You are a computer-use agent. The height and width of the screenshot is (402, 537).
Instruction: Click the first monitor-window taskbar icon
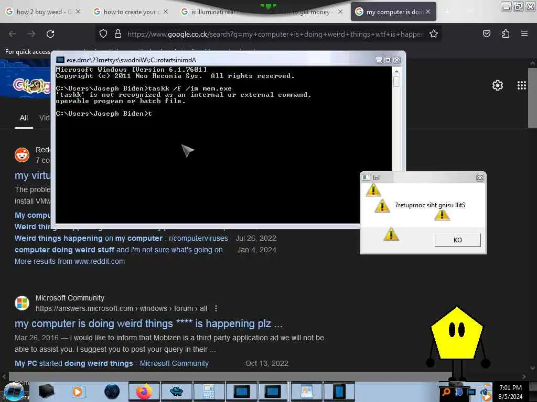tap(241, 392)
